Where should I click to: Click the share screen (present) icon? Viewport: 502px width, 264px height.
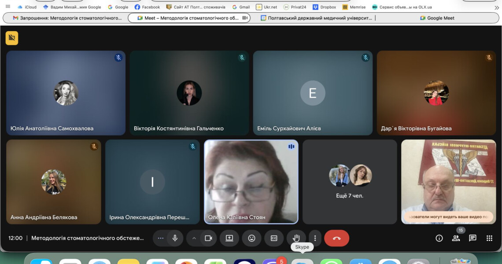pos(229,238)
